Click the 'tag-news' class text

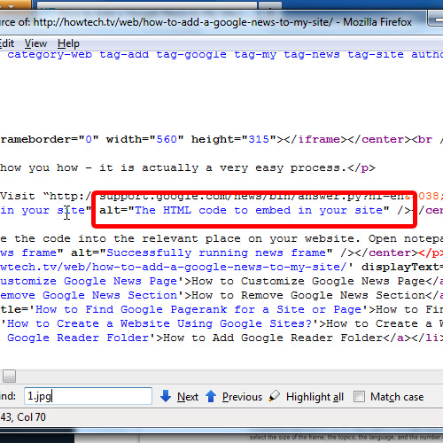click(x=312, y=55)
